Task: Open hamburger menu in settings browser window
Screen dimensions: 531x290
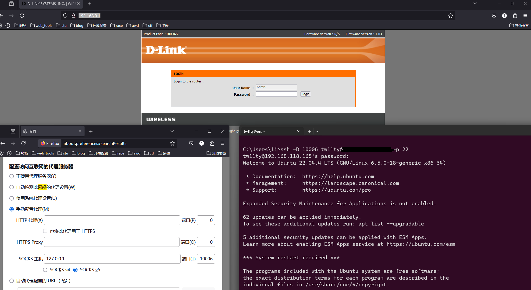Action: (x=222, y=143)
